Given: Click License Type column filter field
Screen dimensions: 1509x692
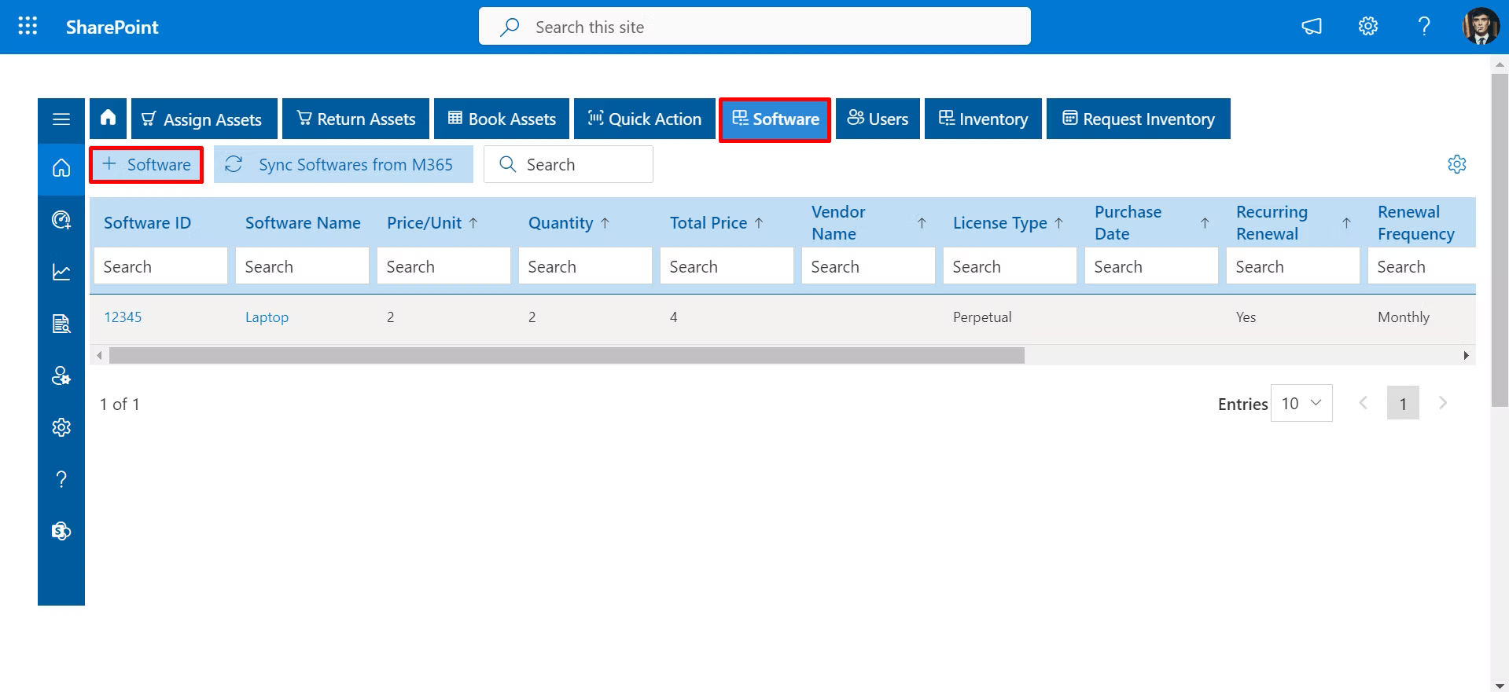Looking at the screenshot, I should point(1010,266).
